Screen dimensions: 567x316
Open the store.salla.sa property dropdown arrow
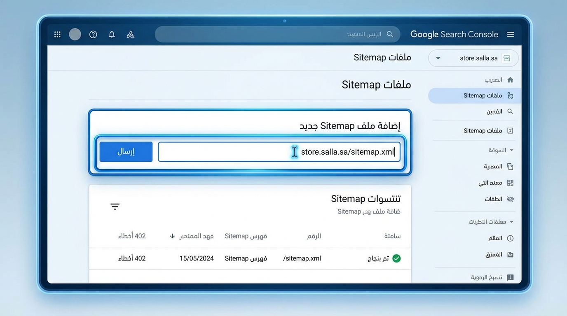pos(438,58)
